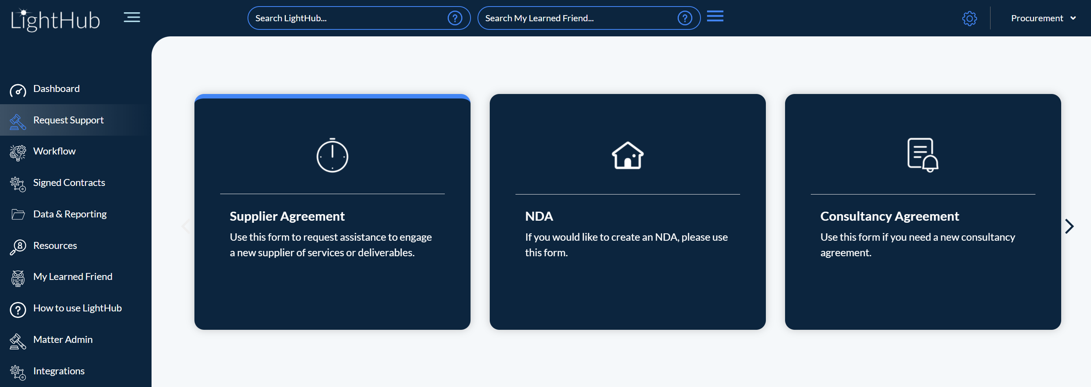Viewport: 1091px width, 387px height.
Task: Open the Integrations gear icon
Action: click(x=18, y=372)
